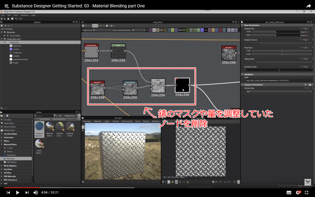Screen dimensions: 315x197
Task: Collapse the metal_floor graph tree item
Action: point(5,42)
